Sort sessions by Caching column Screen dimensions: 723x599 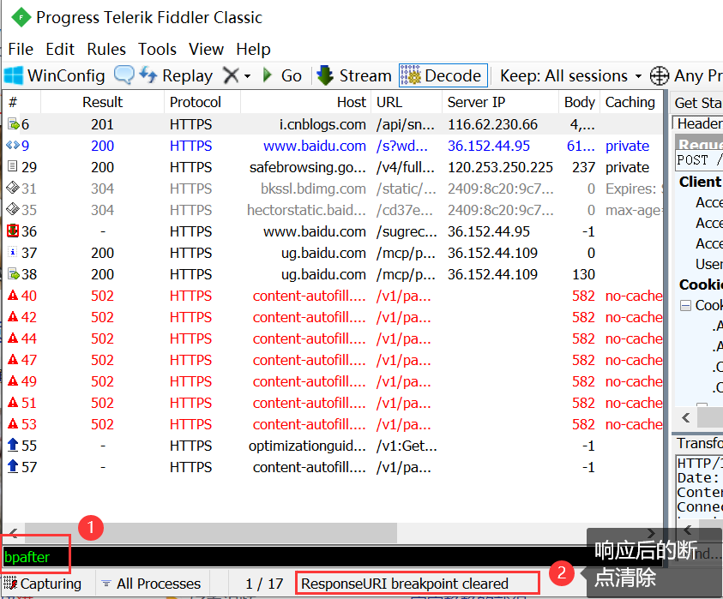(x=630, y=102)
